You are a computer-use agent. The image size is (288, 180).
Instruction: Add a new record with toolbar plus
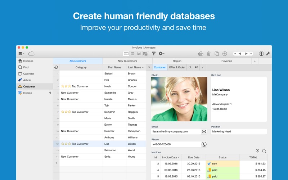coord(225,54)
